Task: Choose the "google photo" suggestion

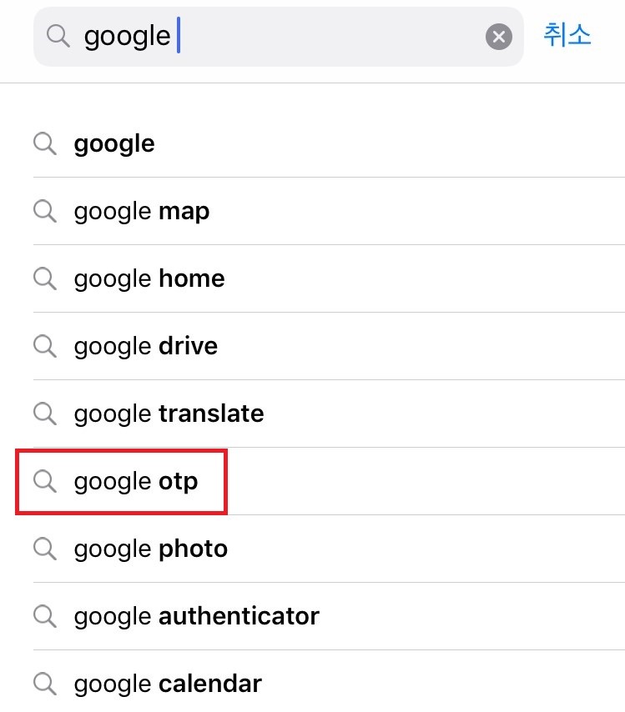Action: 329,549
